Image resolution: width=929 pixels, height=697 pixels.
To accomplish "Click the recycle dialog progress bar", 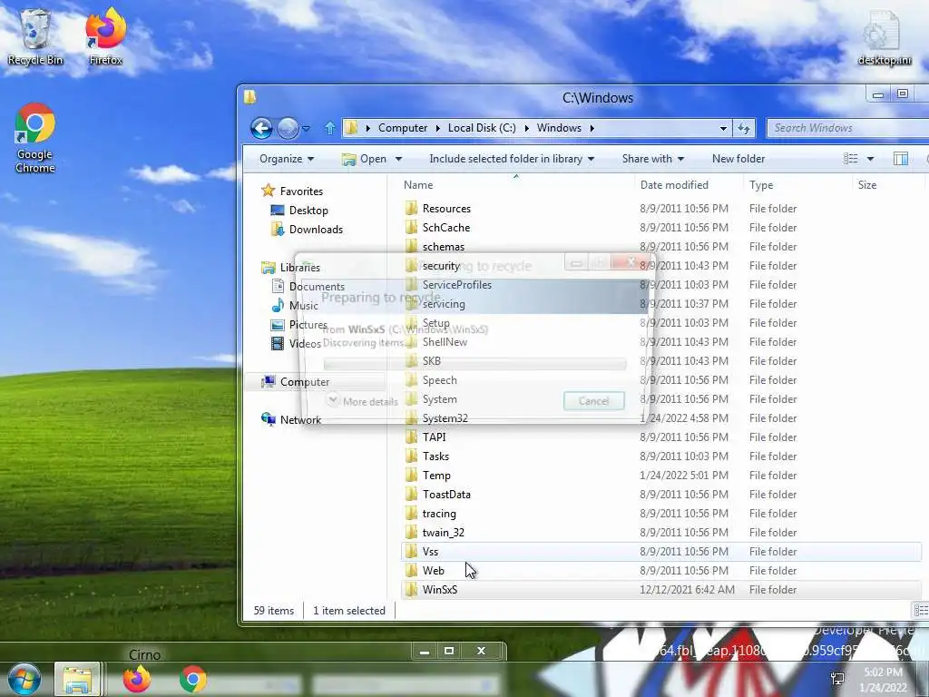I will pos(474,363).
